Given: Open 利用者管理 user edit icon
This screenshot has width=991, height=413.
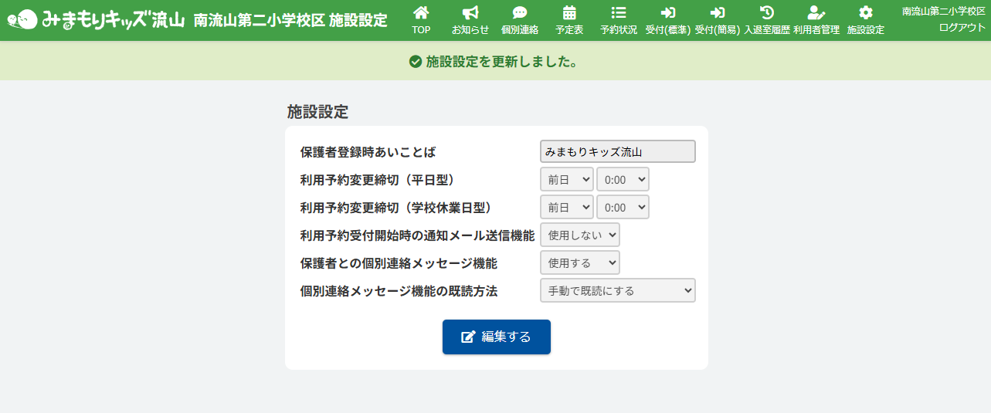Looking at the screenshot, I should point(816,12).
